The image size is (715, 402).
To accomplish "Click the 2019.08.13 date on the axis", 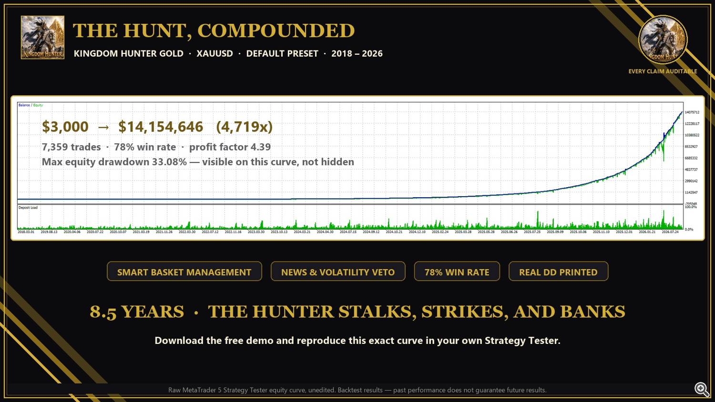I will pos(49,232).
